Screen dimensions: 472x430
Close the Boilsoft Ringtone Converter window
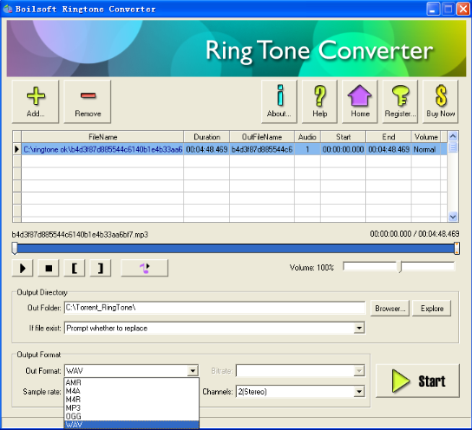(463, 9)
